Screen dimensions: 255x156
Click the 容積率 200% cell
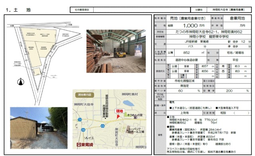pyautogui.click(x=233, y=91)
